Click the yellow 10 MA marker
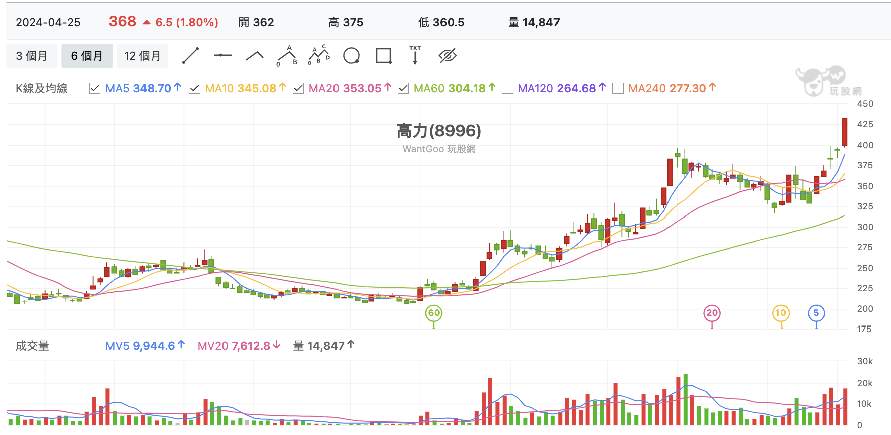 [x=781, y=313]
